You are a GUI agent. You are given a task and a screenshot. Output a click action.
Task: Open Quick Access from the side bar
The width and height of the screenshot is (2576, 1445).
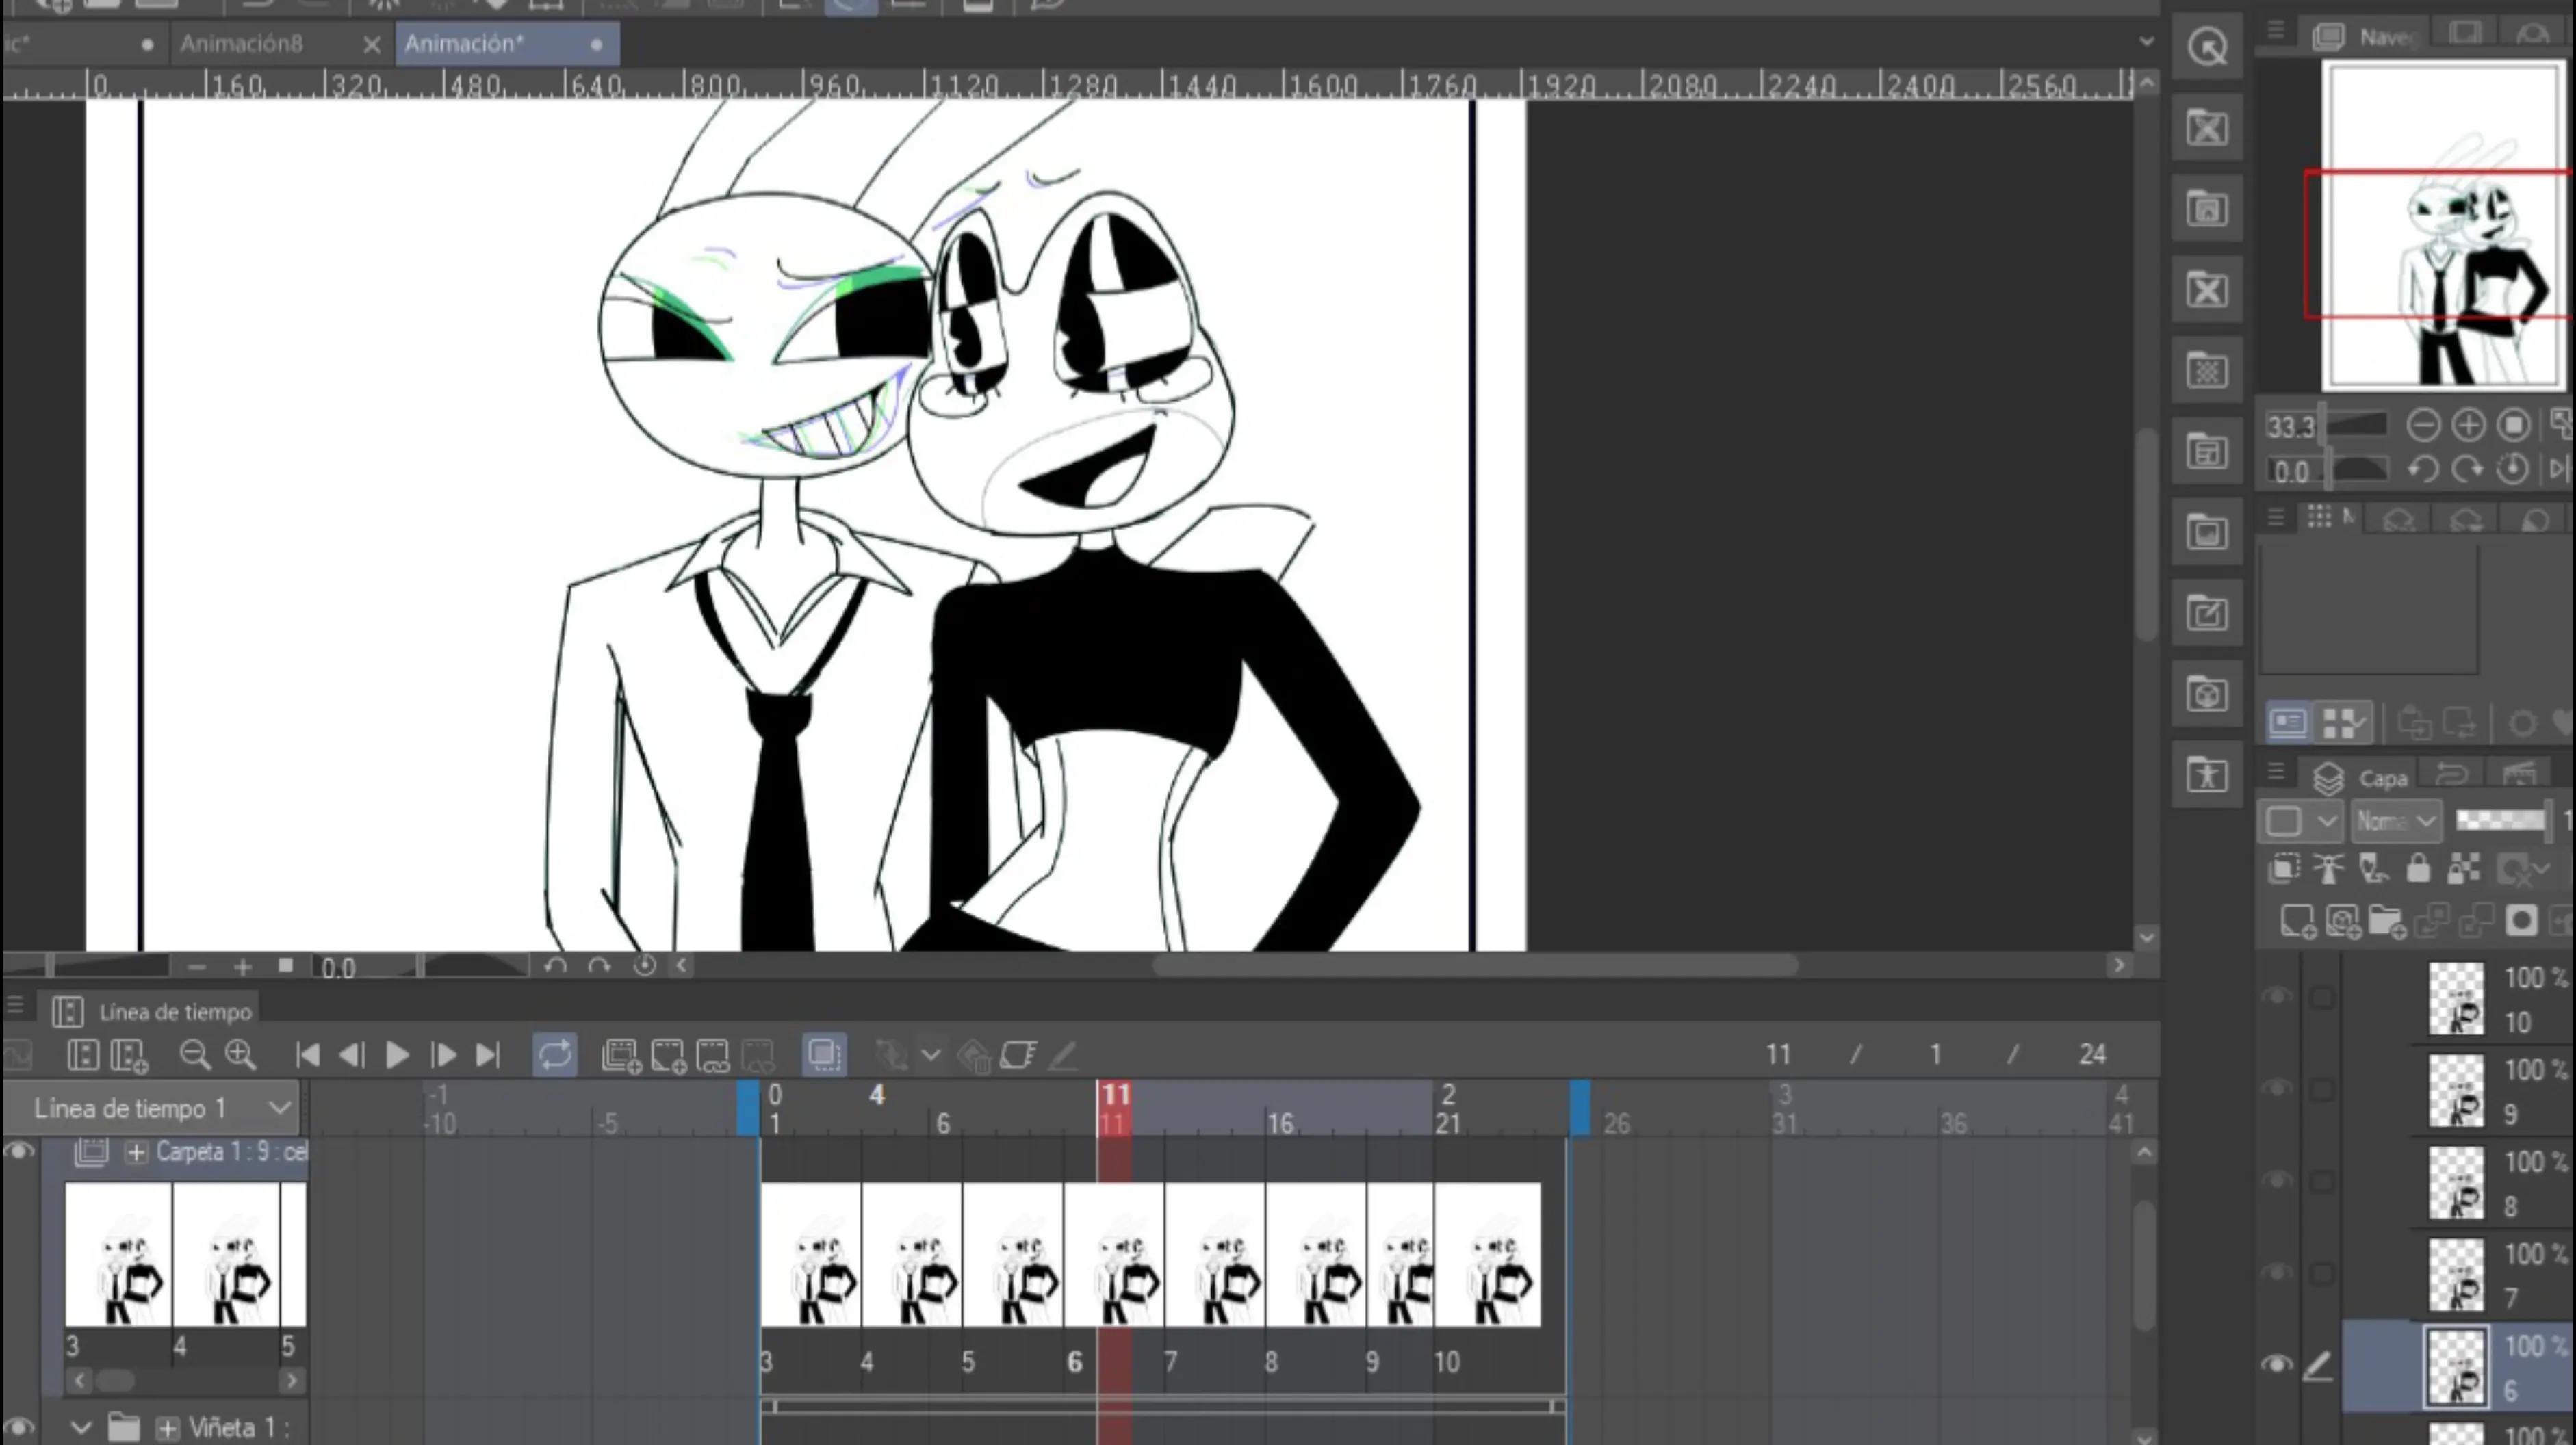tap(2207, 47)
